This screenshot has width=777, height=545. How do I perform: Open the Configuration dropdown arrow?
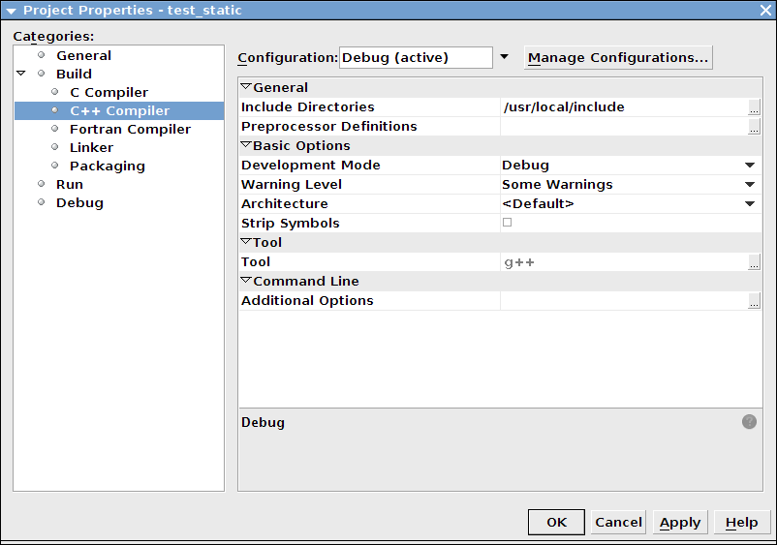pos(504,57)
